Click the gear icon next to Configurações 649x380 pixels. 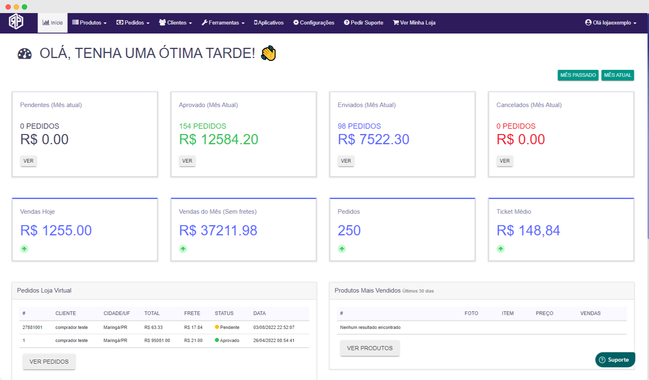coord(296,22)
